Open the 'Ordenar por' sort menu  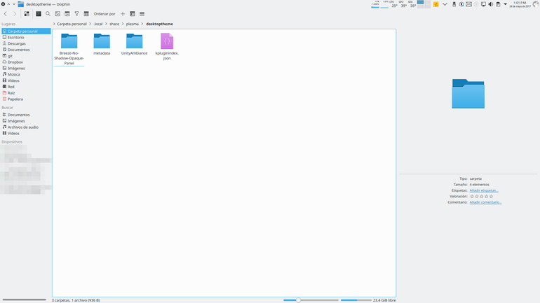104,14
